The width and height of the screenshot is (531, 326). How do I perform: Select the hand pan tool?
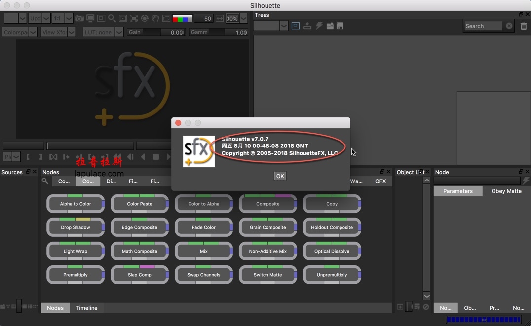(x=155, y=18)
